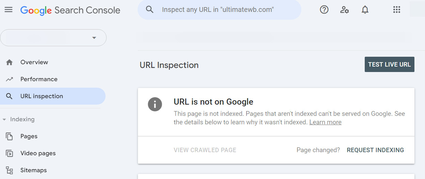Viewport: 425px width, 179px height.
Task: Open the Performance report
Action: point(39,79)
